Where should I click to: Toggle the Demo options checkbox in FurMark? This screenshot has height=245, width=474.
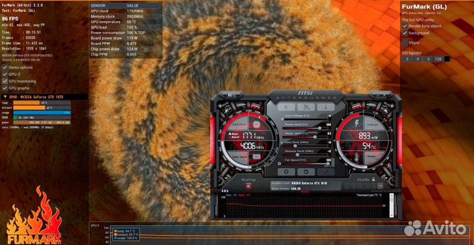[5, 67]
